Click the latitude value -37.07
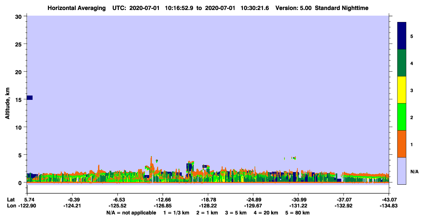Image resolution: width=432 pixels, height=222 pixels. 343,200
